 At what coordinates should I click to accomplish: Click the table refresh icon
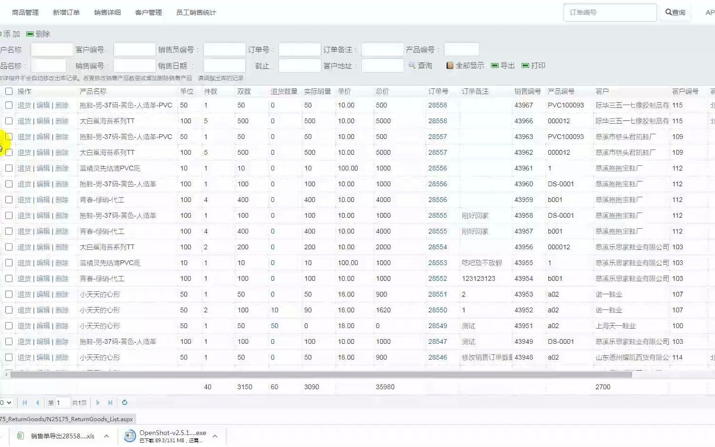click(x=125, y=403)
